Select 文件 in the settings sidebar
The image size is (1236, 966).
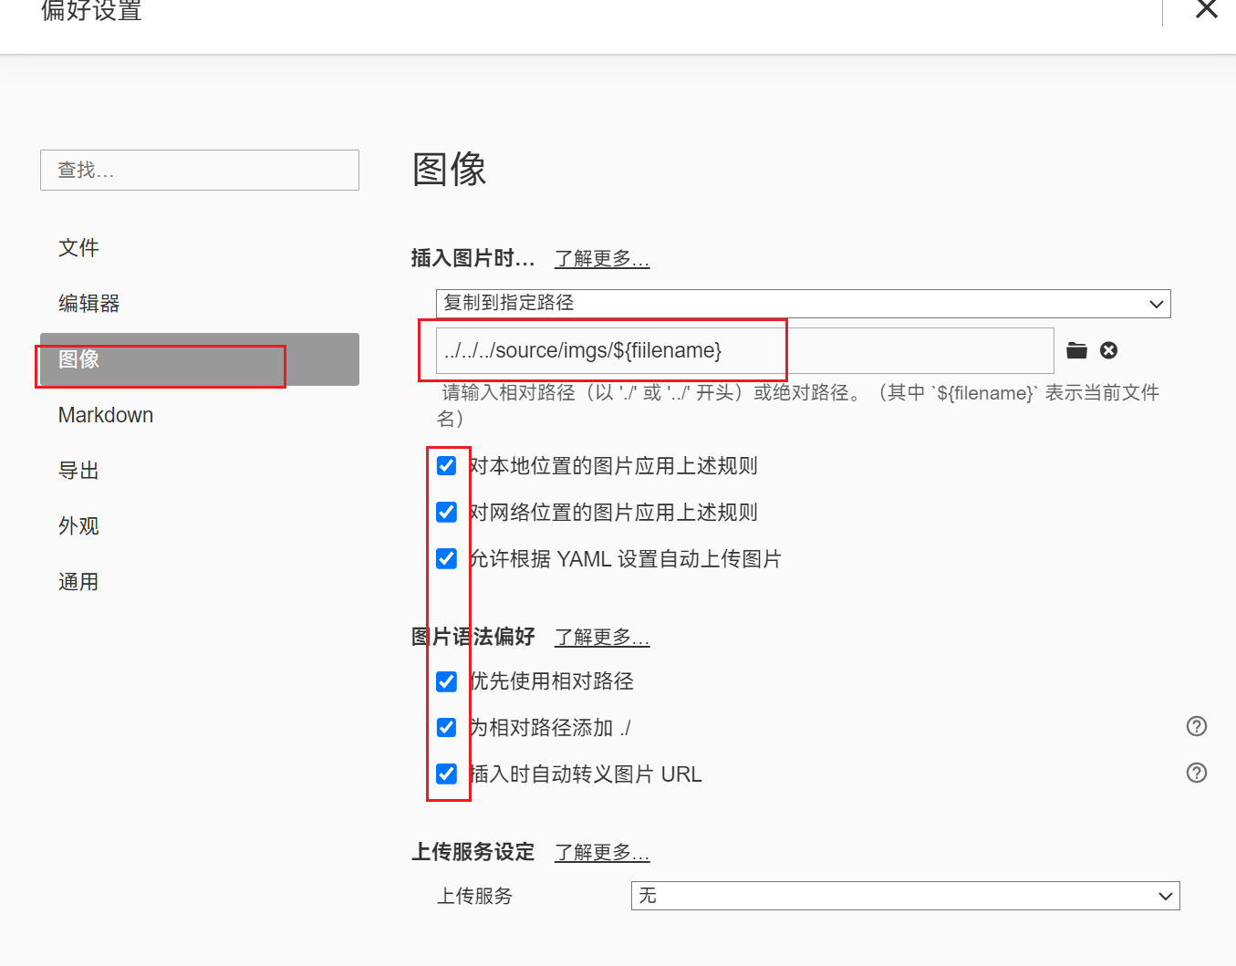pos(199,248)
